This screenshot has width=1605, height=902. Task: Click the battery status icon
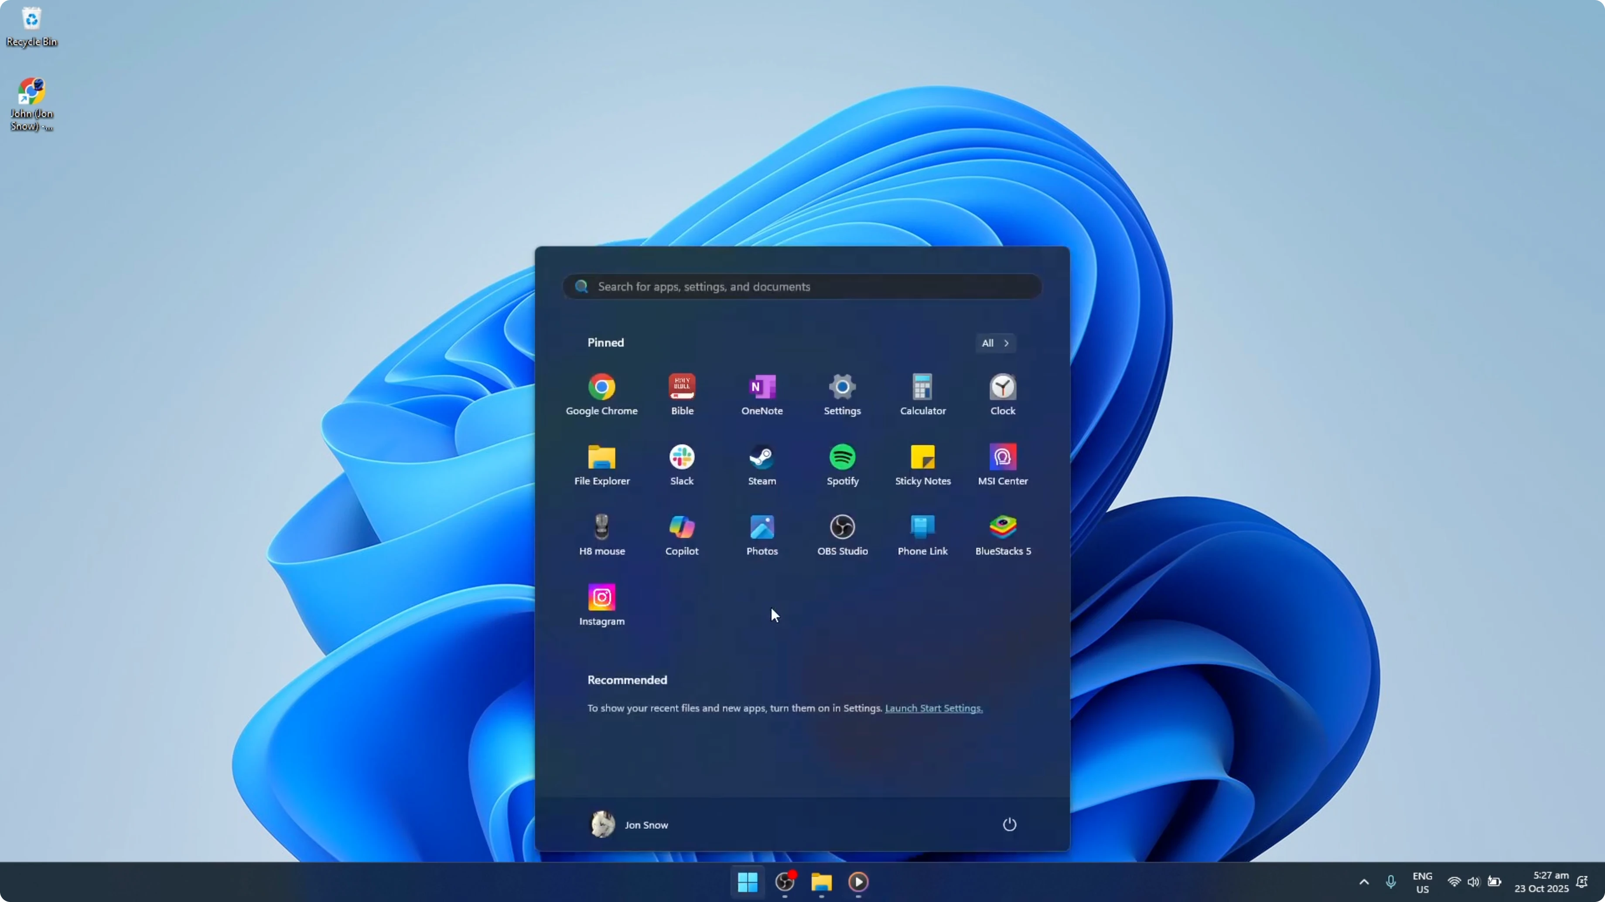[1494, 882]
